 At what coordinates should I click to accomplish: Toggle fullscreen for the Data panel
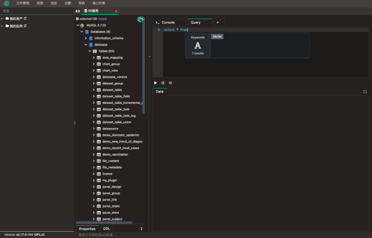pyautogui.click(x=365, y=92)
